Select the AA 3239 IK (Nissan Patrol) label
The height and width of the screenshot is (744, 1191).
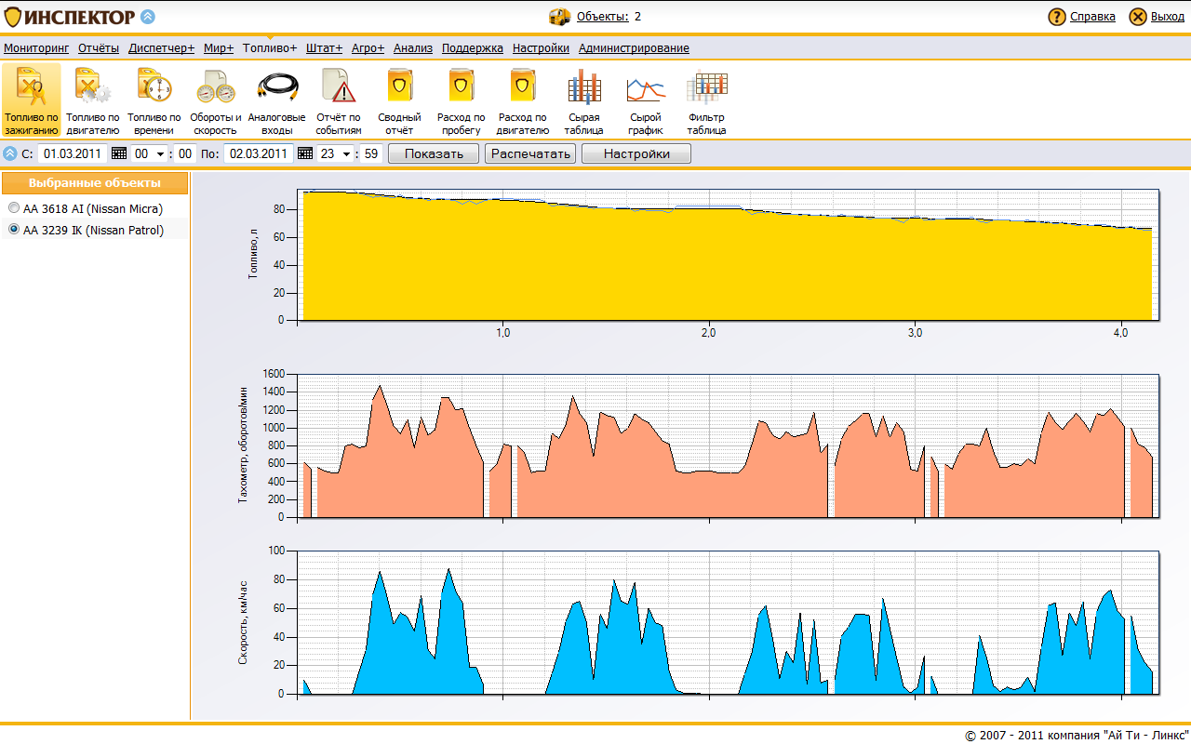pyautogui.click(x=93, y=230)
